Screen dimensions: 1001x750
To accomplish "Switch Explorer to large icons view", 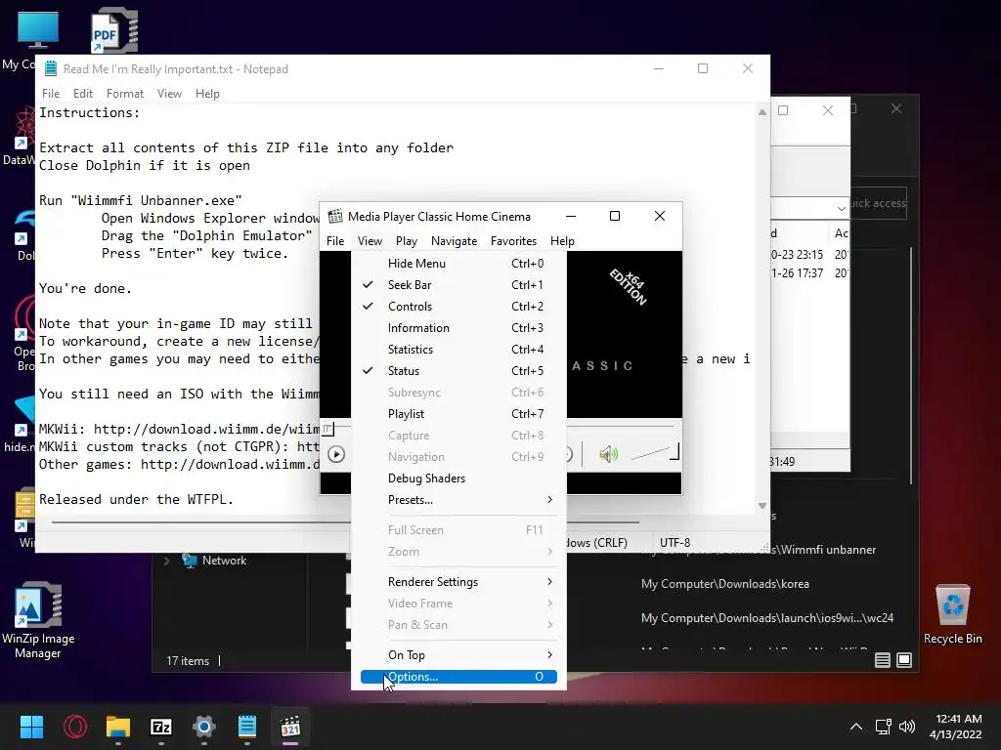I will click(904, 660).
